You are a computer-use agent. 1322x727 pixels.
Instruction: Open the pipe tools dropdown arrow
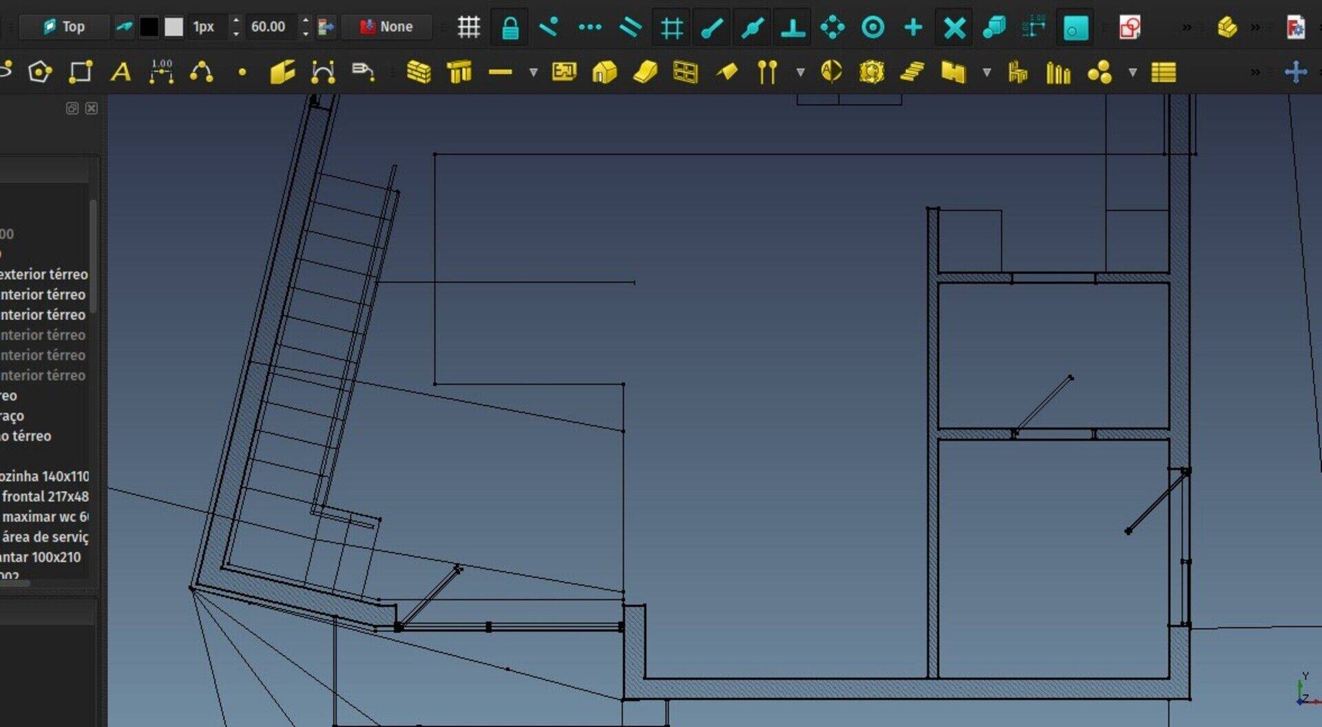point(800,72)
